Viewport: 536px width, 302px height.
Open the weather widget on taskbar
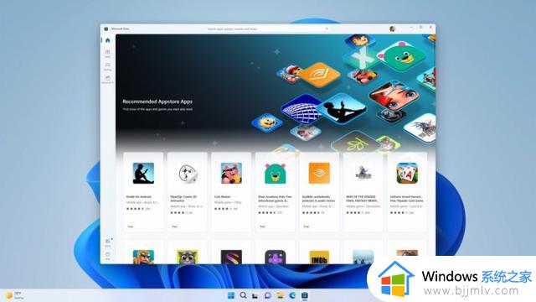14,295
